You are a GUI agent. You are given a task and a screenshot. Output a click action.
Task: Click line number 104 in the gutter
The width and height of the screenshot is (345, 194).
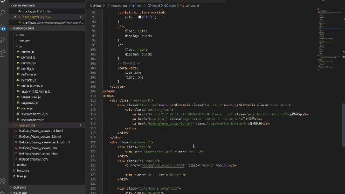tap(93, 68)
